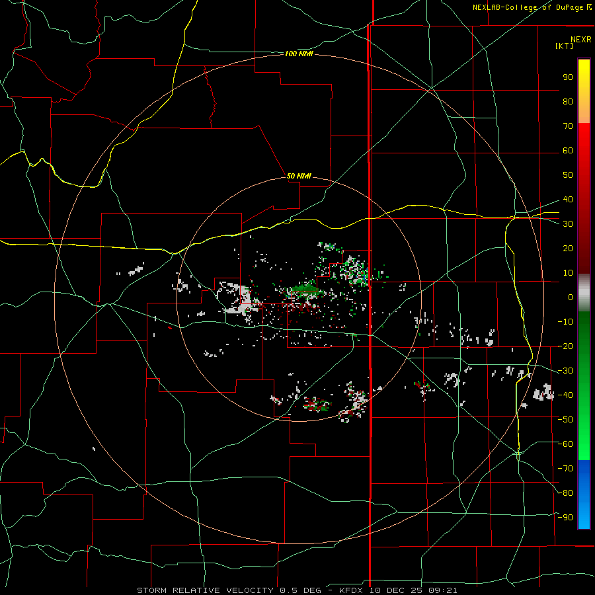595x595 pixels.
Task: Click the -30 value on the velocity scale
Action: click(565, 371)
